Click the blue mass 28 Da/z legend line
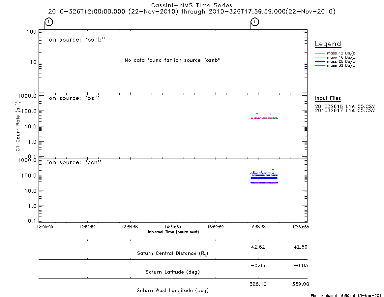Image resolution: width=384 pixels, height=297 pixels. pos(320,61)
